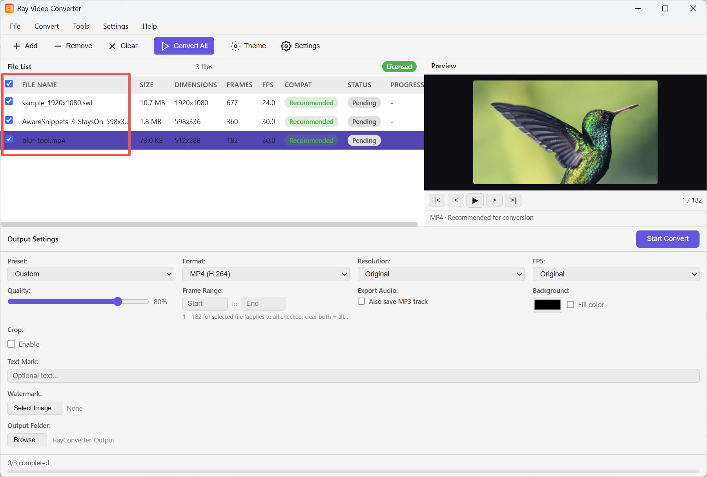Open Settings from the toolbar gear
This screenshot has width=707, height=477.
300,46
